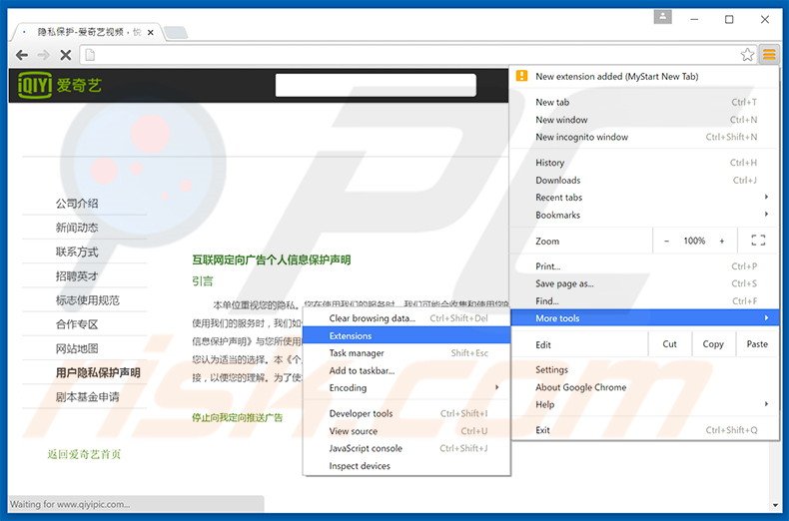
Task: Click the Copy button in Edit row
Action: point(713,344)
